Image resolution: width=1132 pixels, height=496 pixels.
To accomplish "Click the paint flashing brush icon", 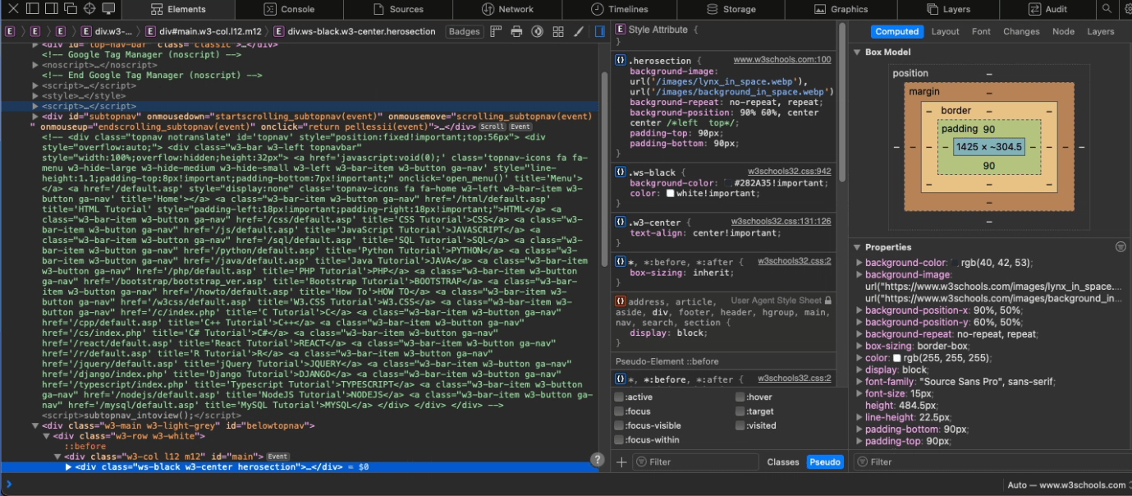I will (x=578, y=32).
